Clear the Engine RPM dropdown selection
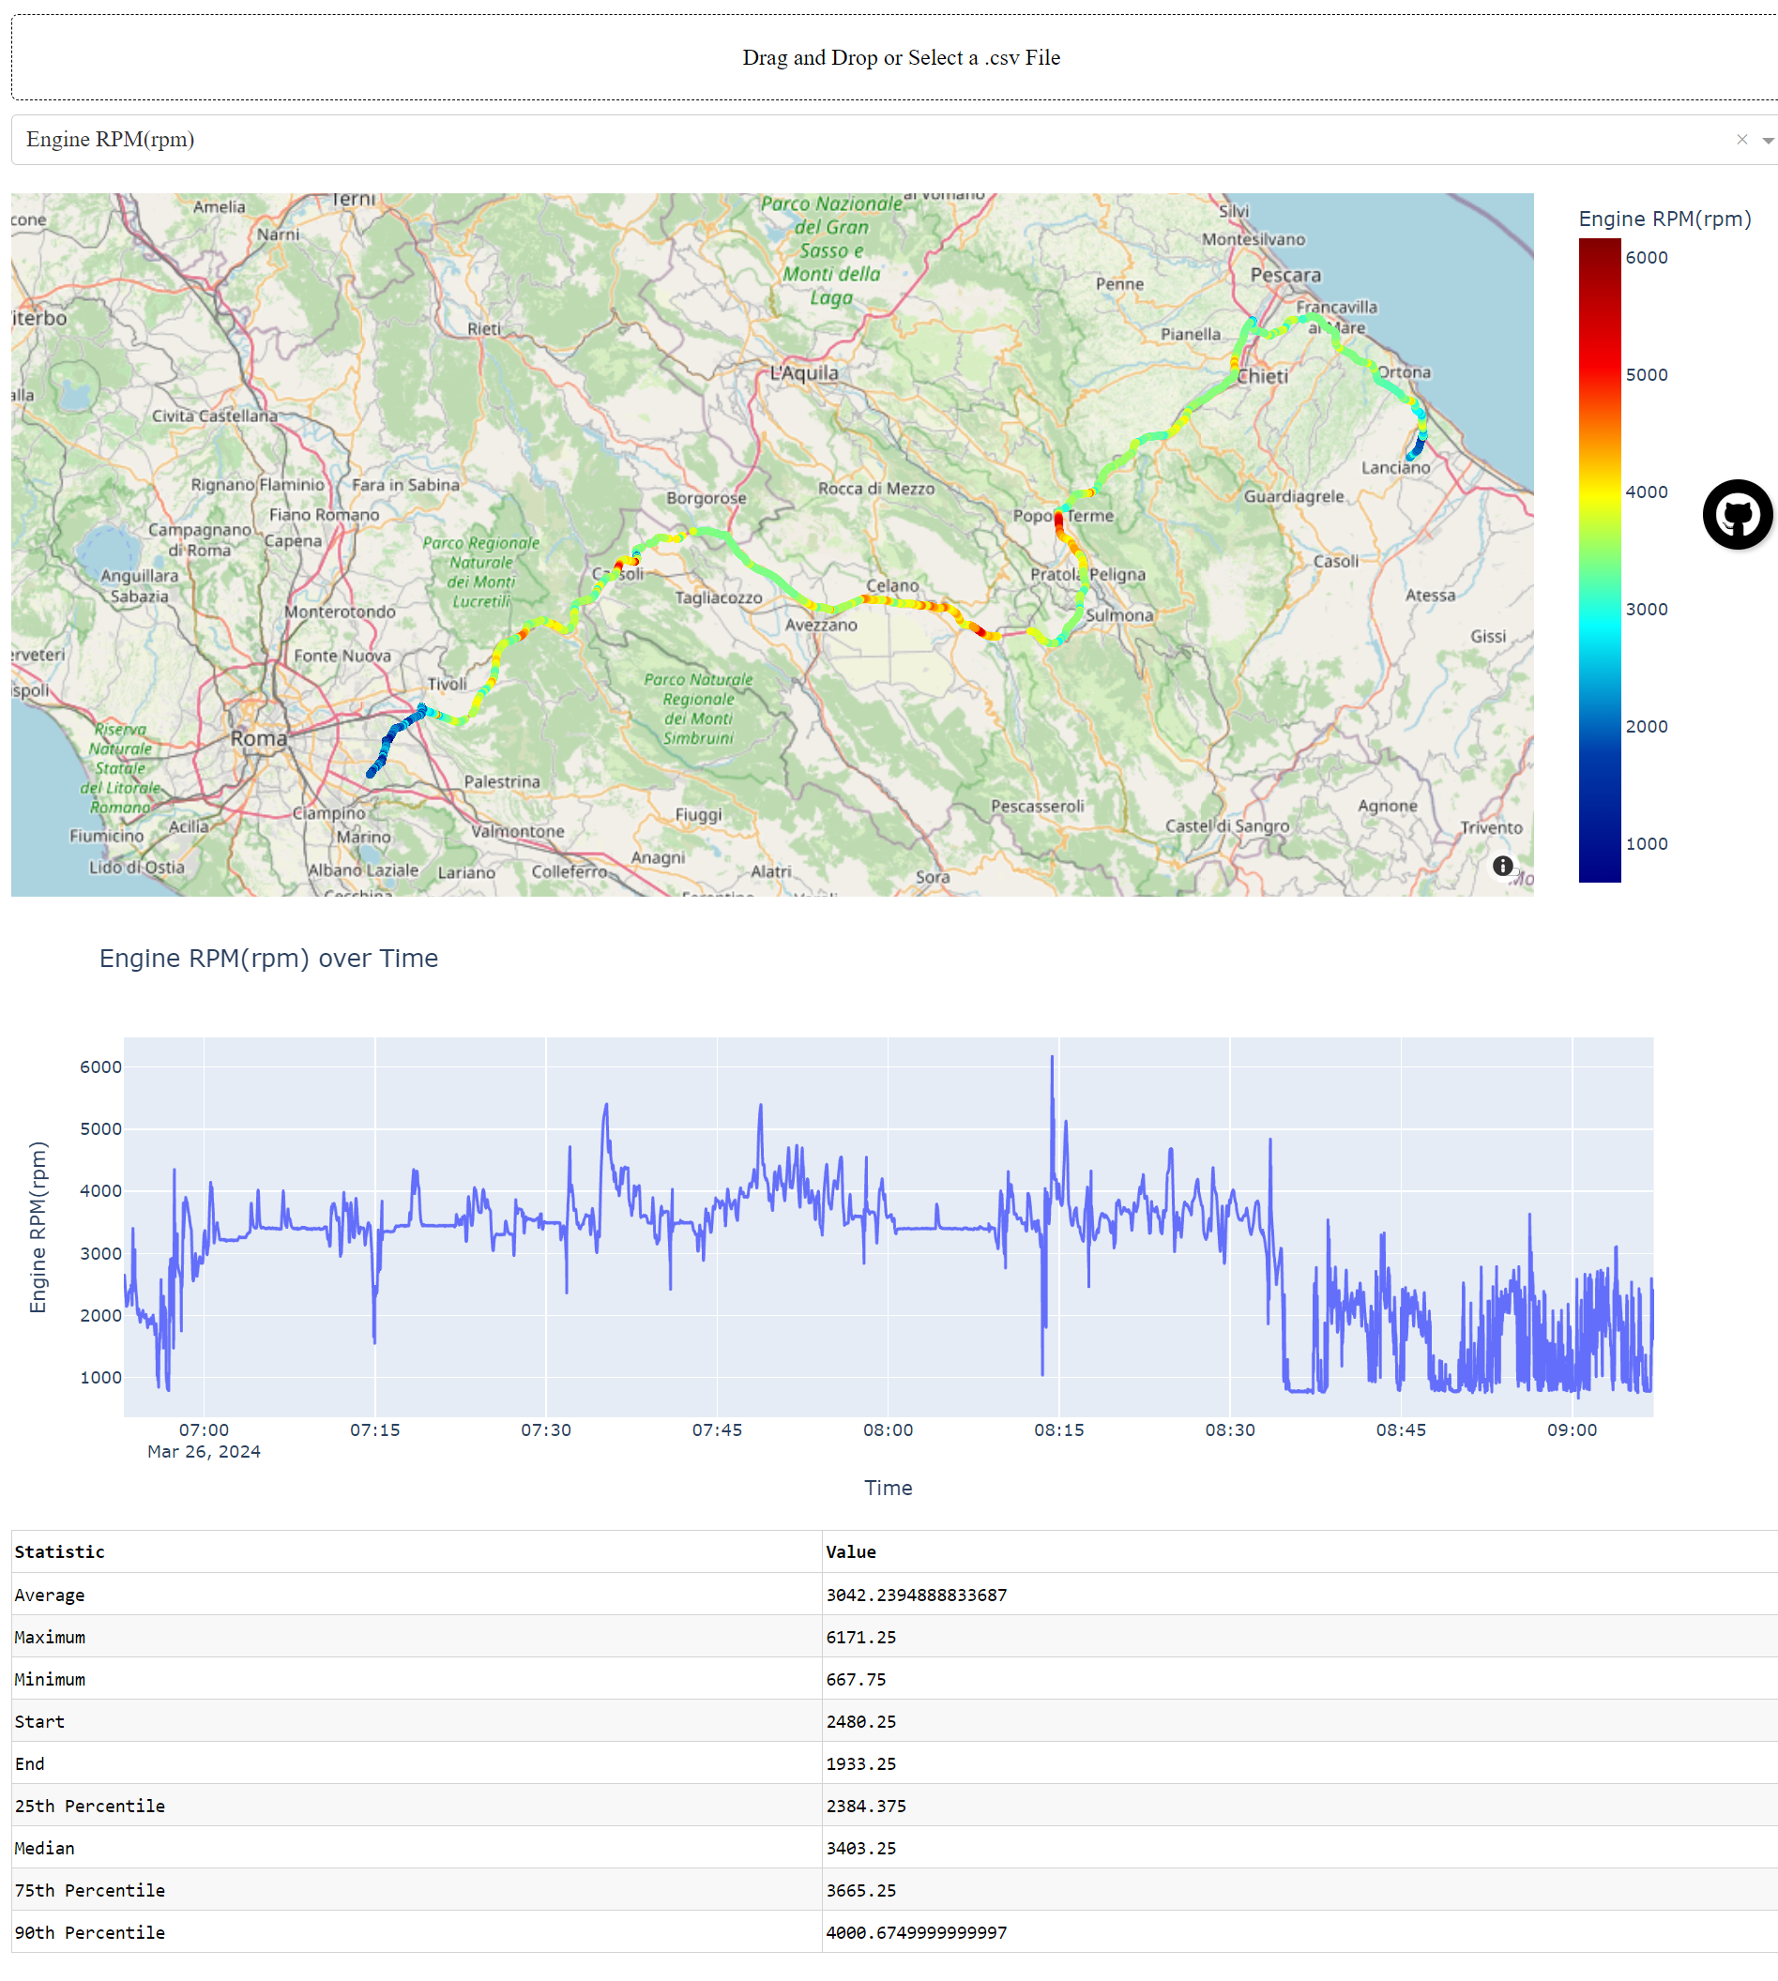Viewport: 1778px width, 1981px height. (x=1740, y=140)
